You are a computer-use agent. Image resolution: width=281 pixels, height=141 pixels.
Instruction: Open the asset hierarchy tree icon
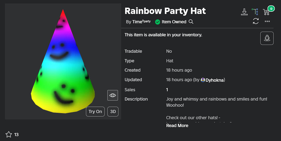tap(255, 11)
